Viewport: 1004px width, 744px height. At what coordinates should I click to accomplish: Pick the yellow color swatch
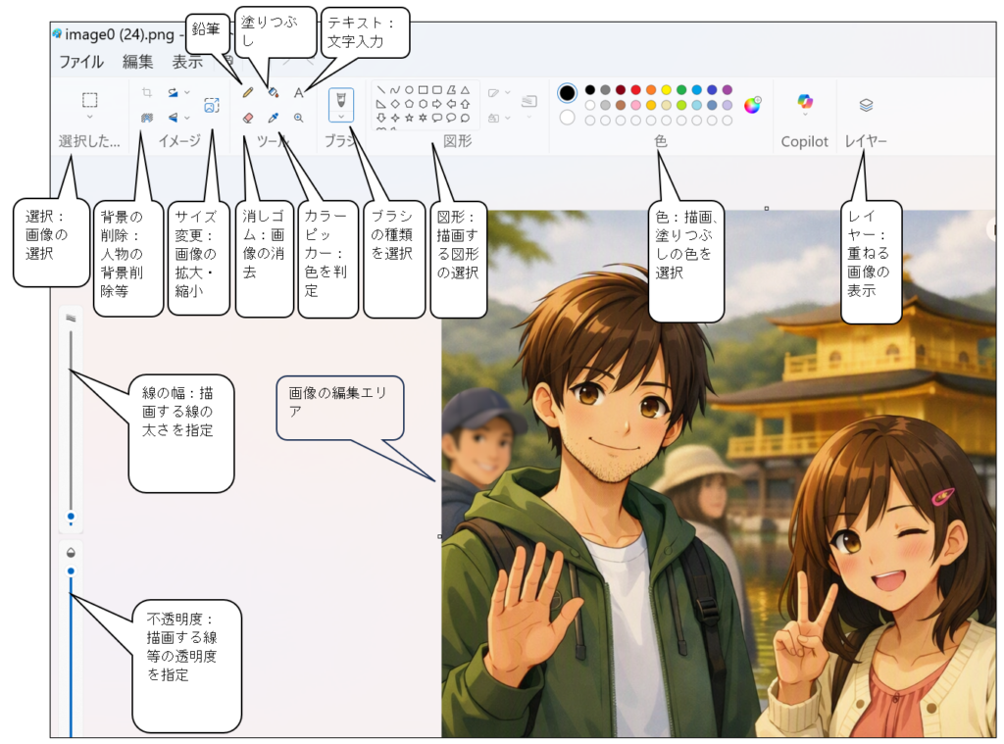[x=666, y=90]
